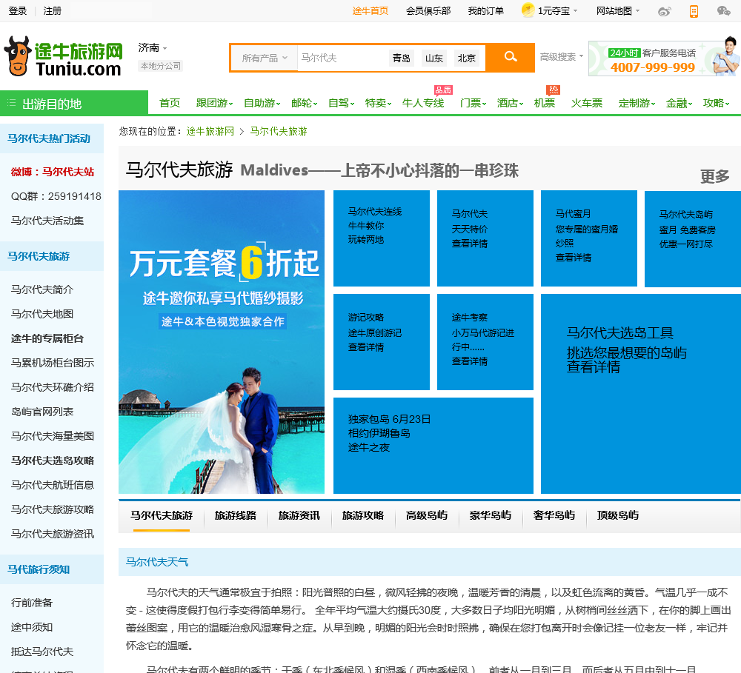
Task: Open 行前准备 in sidebar
Action: click(x=32, y=603)
